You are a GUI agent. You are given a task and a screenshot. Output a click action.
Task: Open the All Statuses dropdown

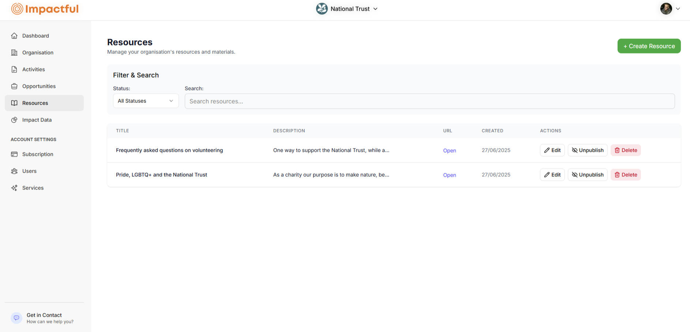(x=145, y=101)
